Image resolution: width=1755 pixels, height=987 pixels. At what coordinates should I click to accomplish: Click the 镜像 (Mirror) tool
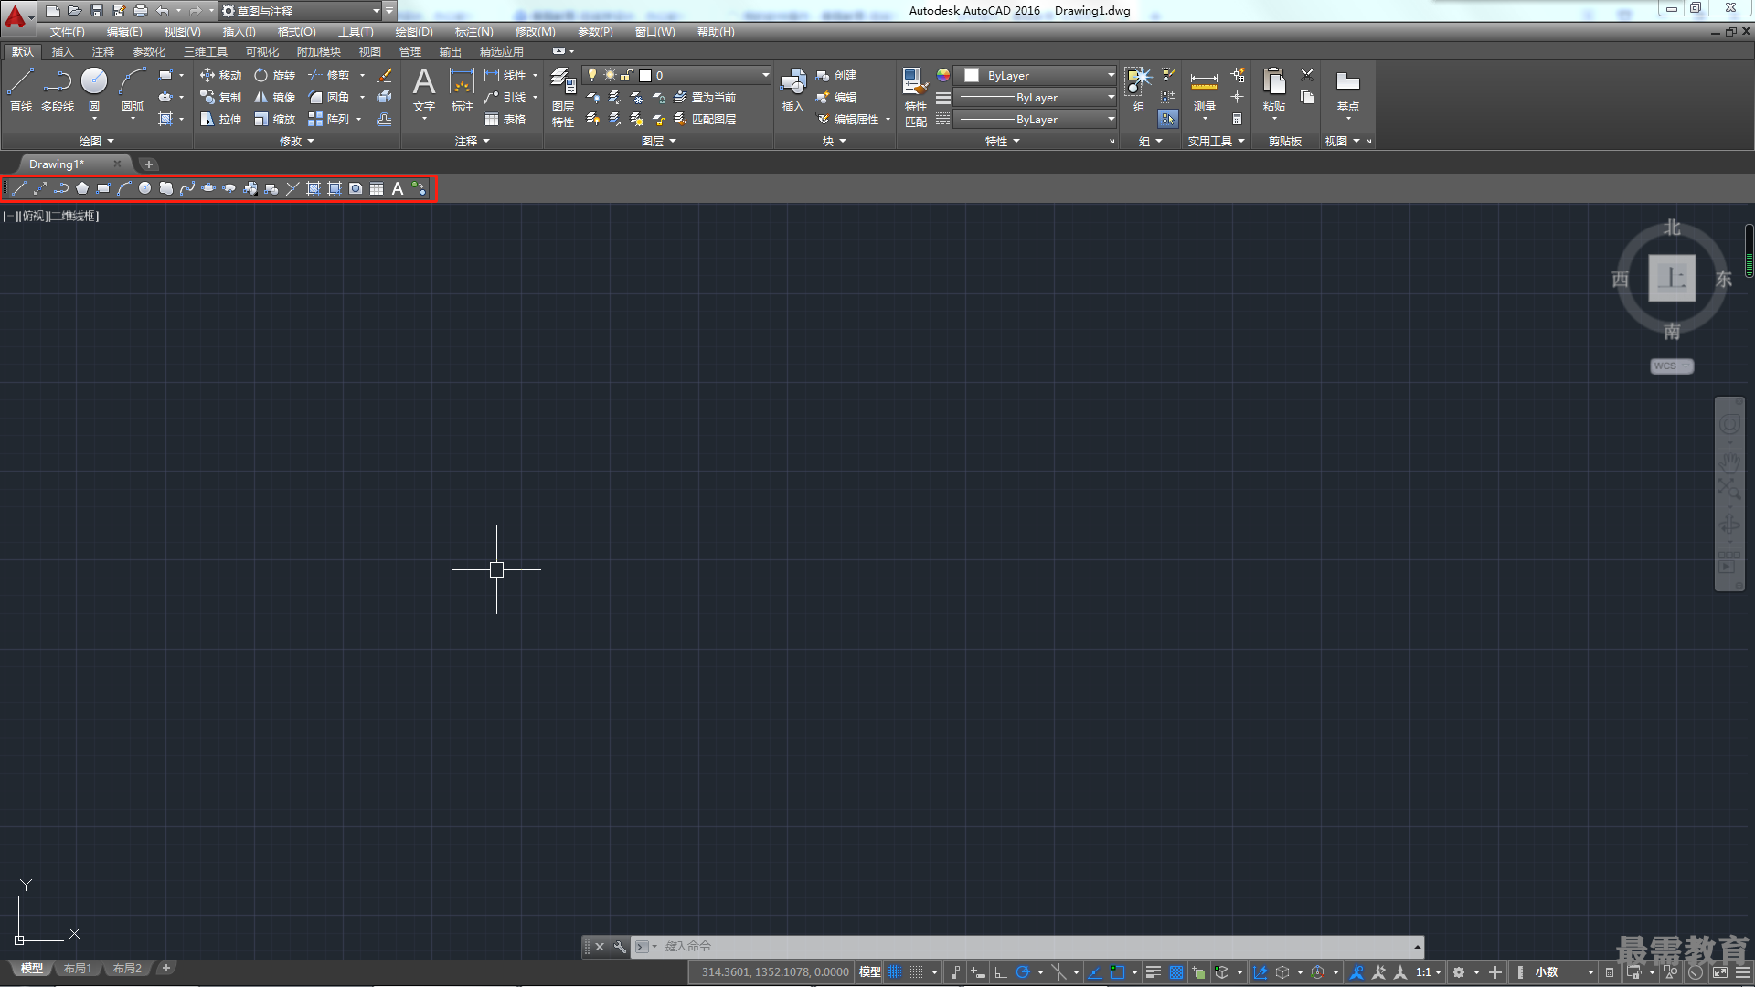pos(274,97)
